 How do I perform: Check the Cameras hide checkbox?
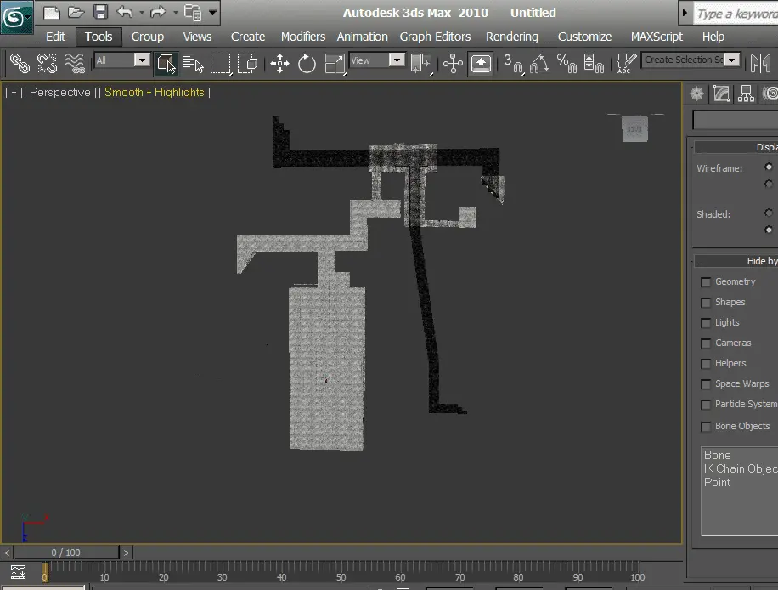pos(706,343)
